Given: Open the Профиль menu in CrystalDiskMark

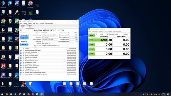Looking at the screenshot, I should coord(101,31).
